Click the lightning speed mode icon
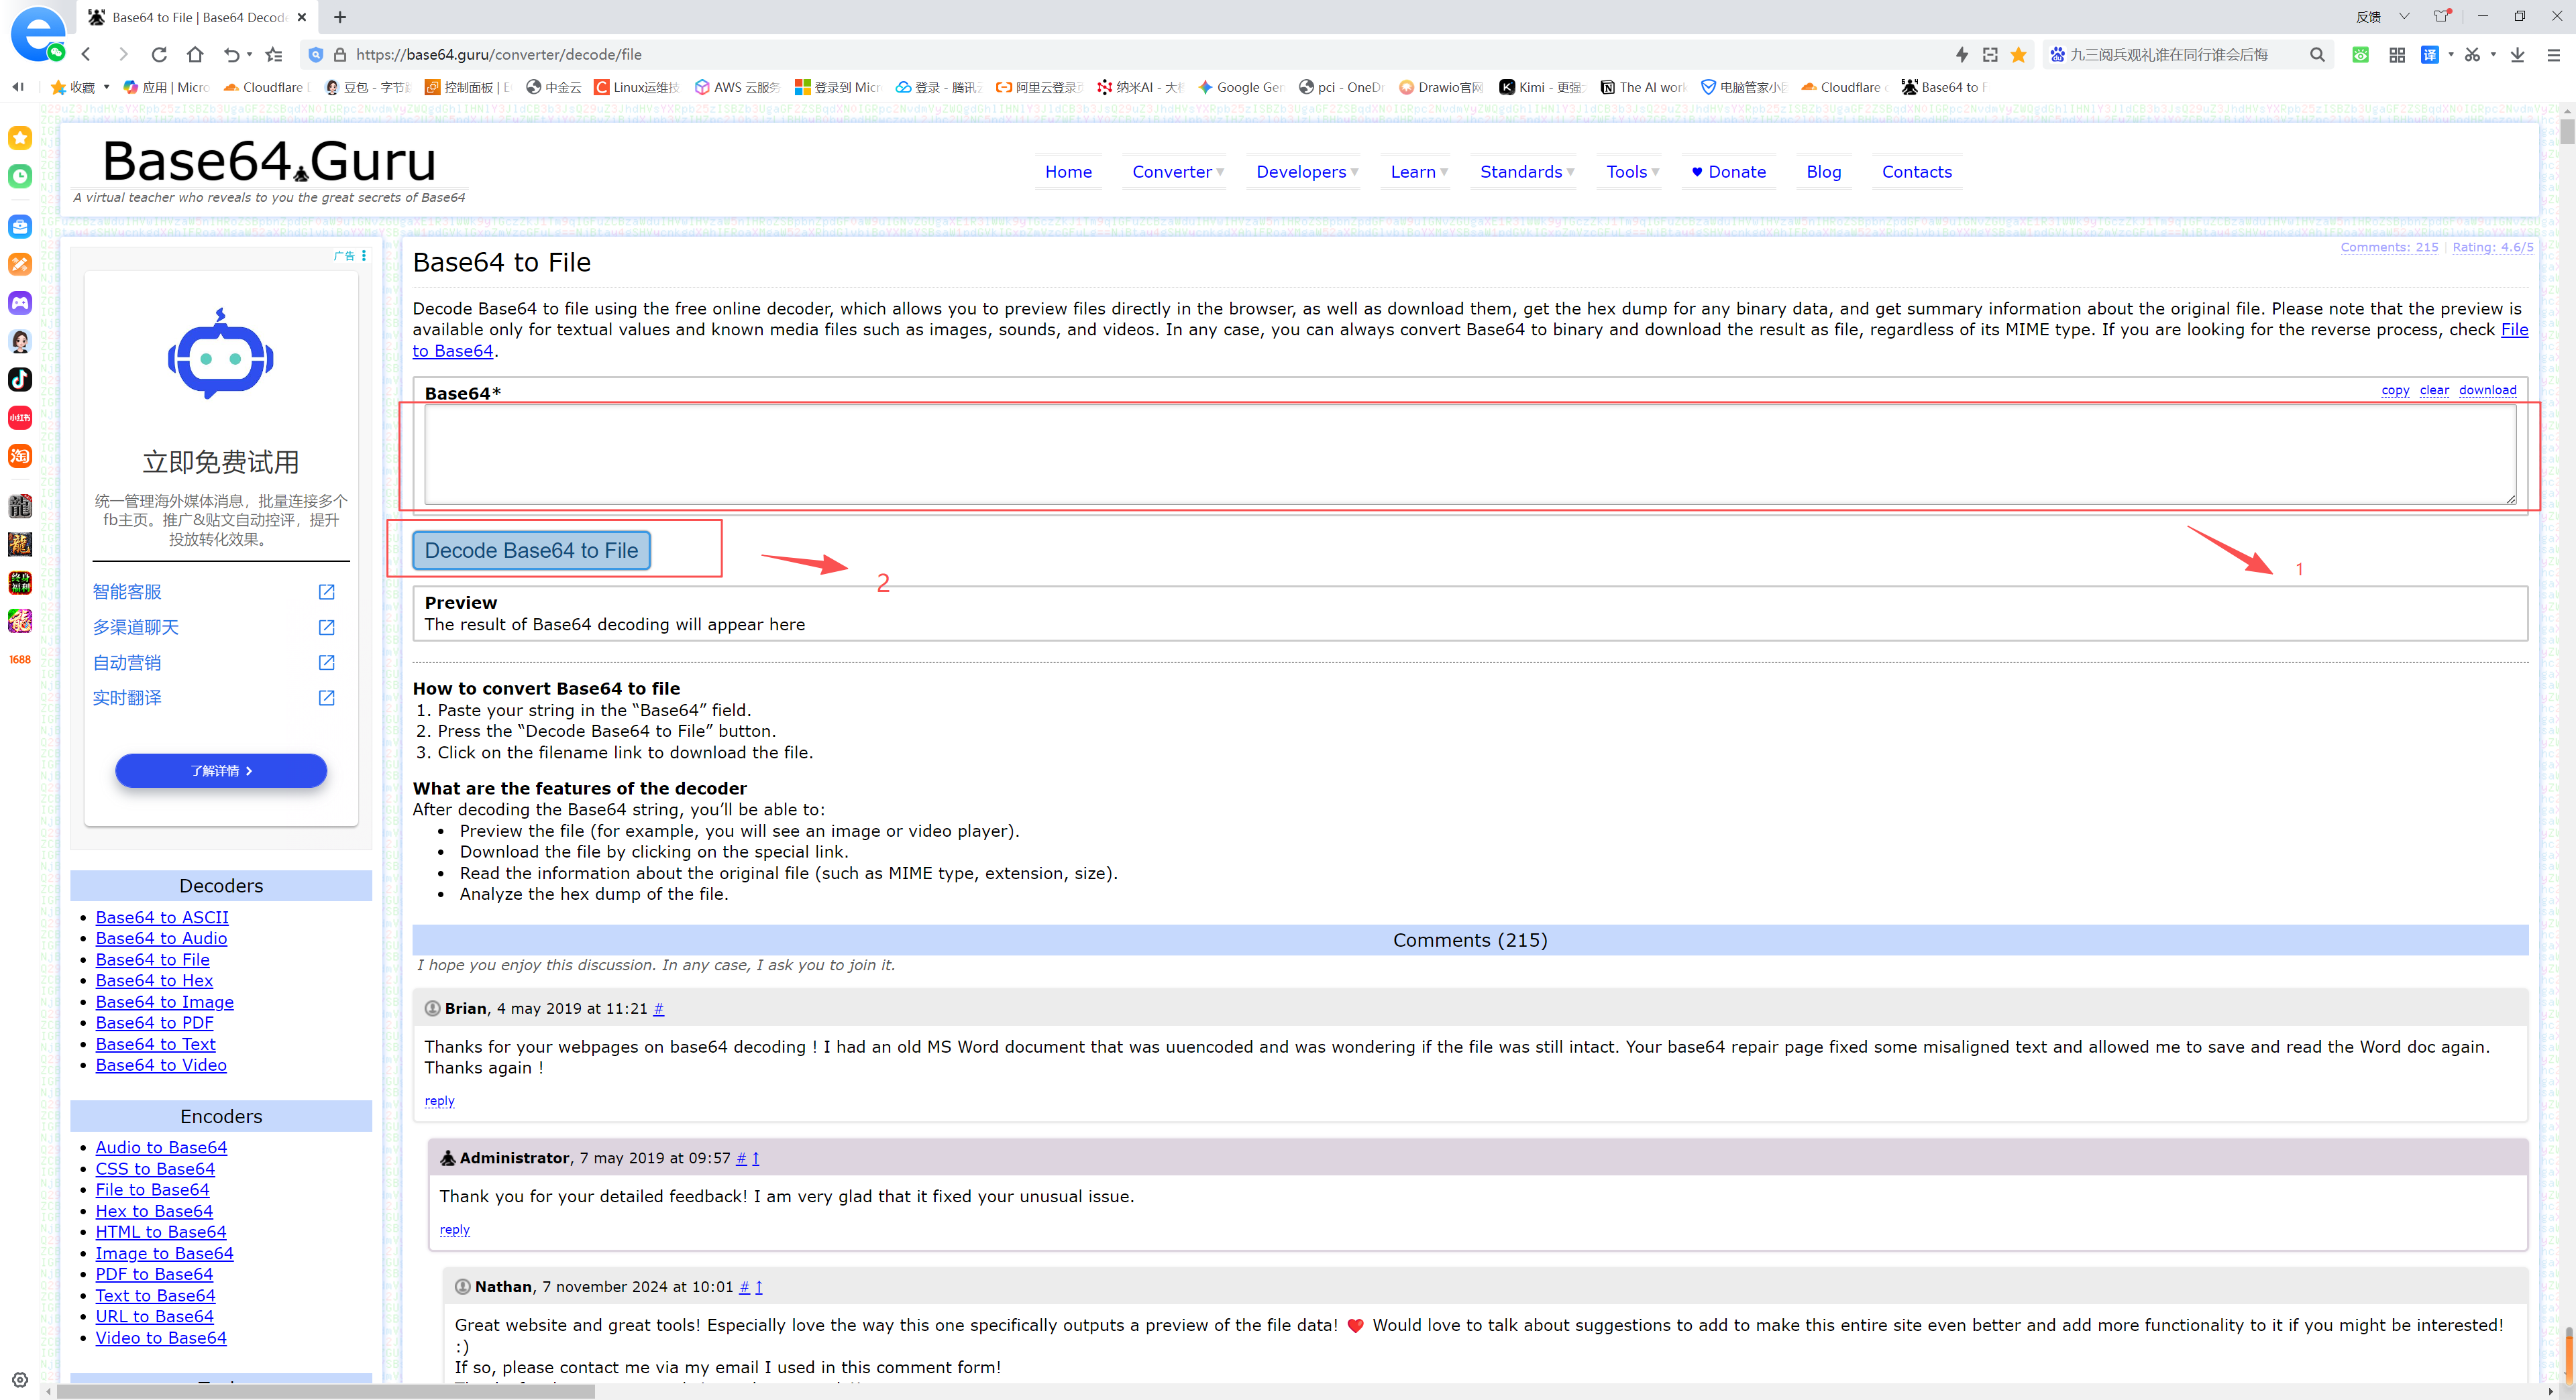Image resolution: width=2576 pixels, height=1400 pixels. 1961,55
